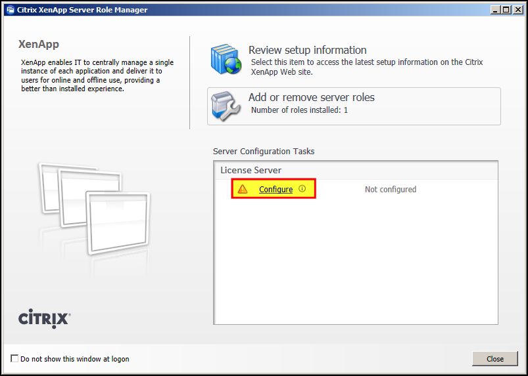Click the 'Number of roles installed: 1' text

click(x=299, y=110)
